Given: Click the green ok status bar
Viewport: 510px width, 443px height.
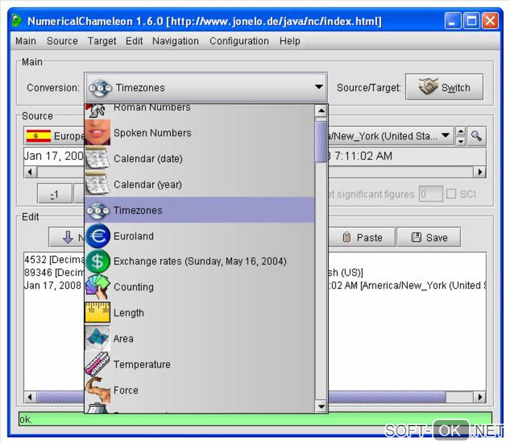Looking at the screenshot, I should [255, 419].
